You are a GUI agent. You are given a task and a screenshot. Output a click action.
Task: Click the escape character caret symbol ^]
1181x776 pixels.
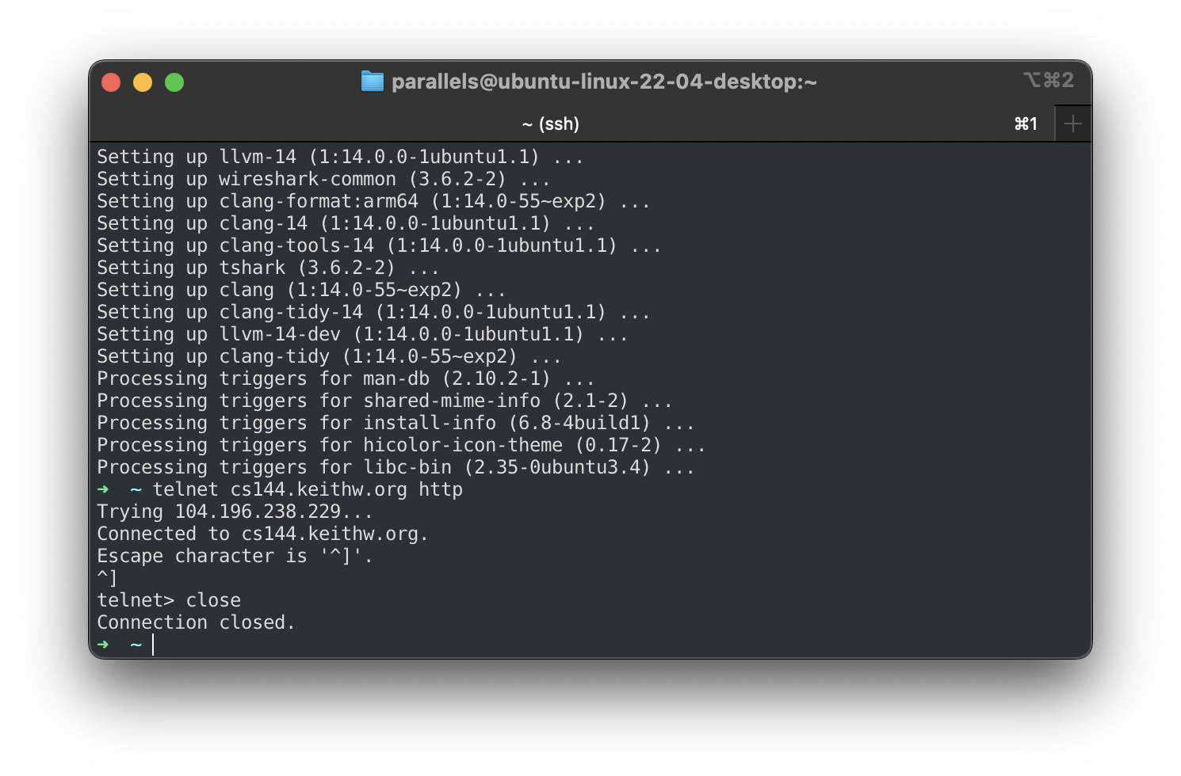(105, 577)
